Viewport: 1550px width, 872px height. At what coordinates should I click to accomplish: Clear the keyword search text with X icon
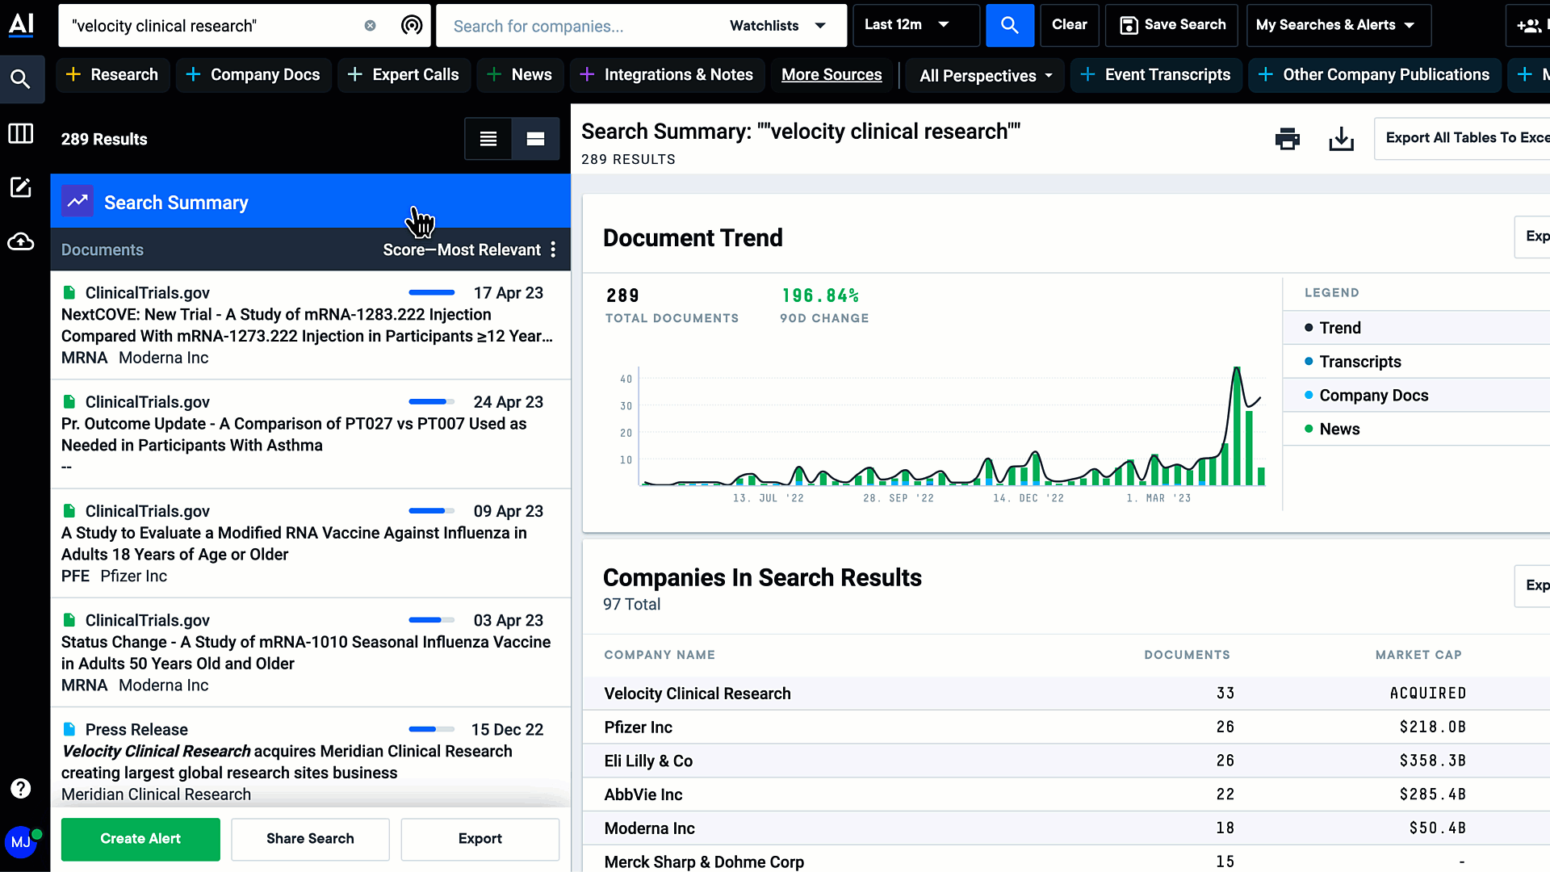point(370,26)
